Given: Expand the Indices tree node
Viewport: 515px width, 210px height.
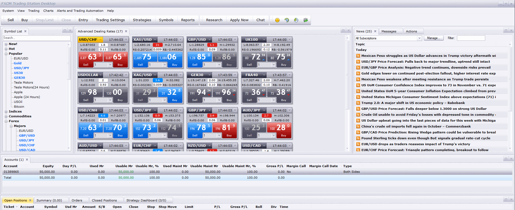Looking at the screenshot, I should [x=6, y=112].
